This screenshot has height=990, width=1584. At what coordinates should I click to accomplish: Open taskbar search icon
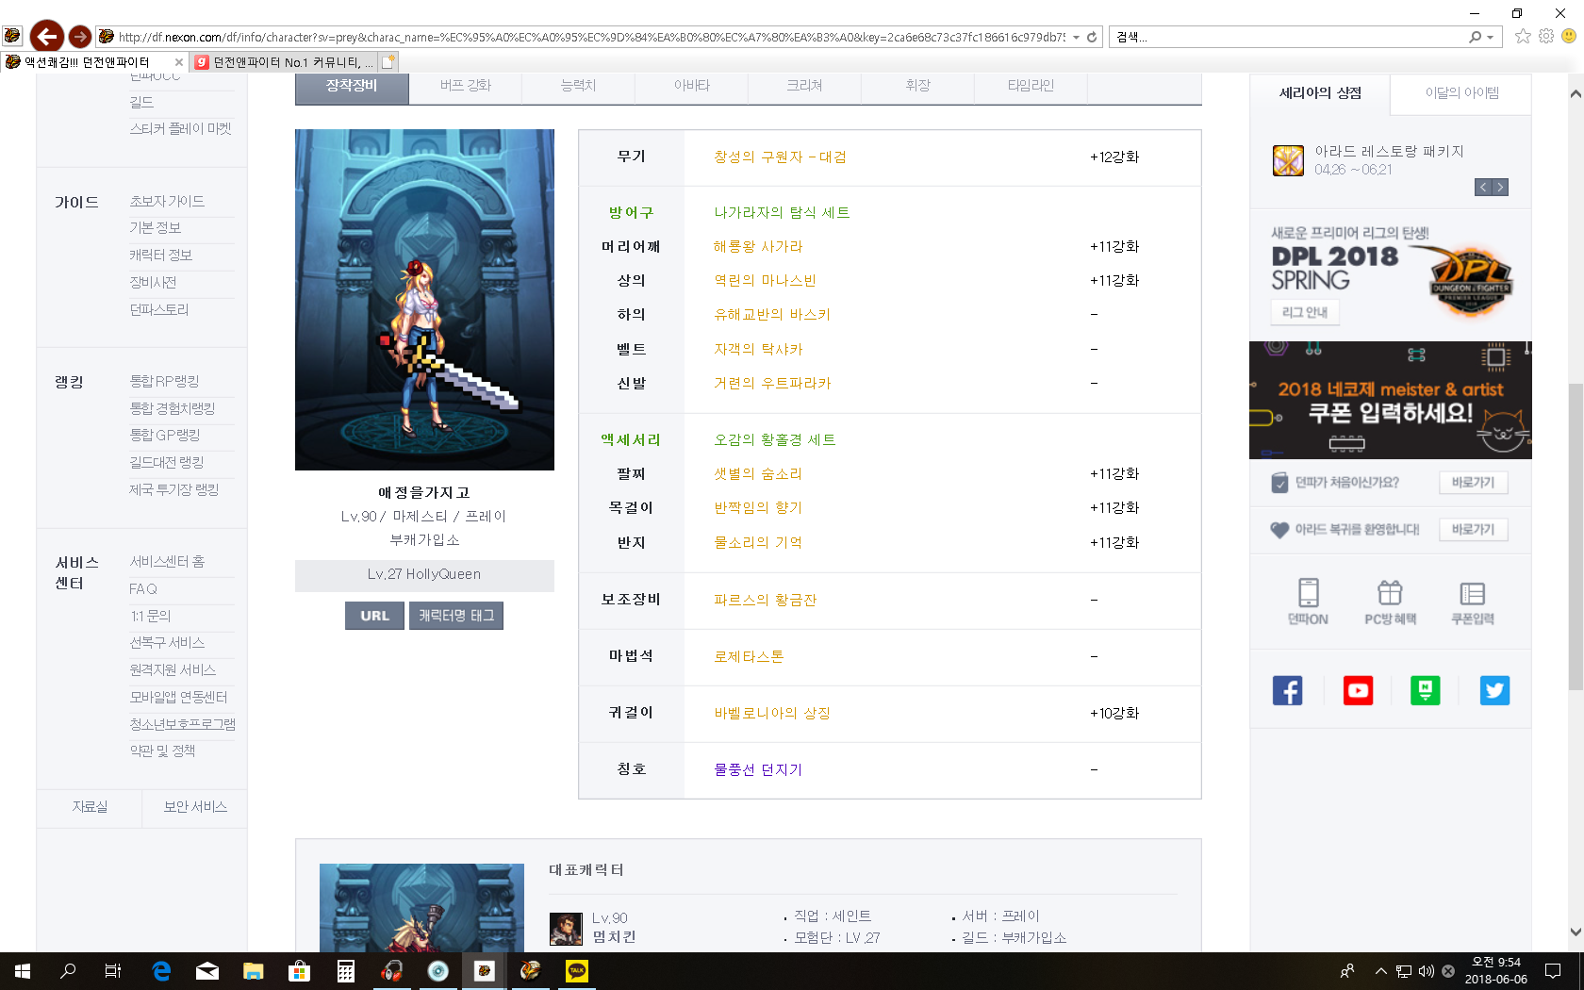click(68, 971)
